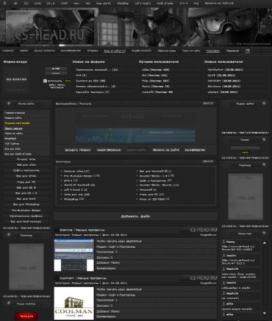Click the round icon on the left partners panel
272x321 pixels.
point(9,235)
